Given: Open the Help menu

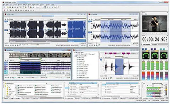Looking at the screenshot, I should [x=53, y=5].
